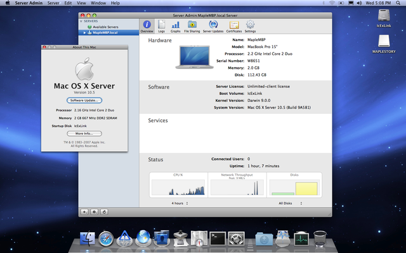Open the Downloads folder in Dock
This screenshot has height=253, width=406.
click(264, 238)
